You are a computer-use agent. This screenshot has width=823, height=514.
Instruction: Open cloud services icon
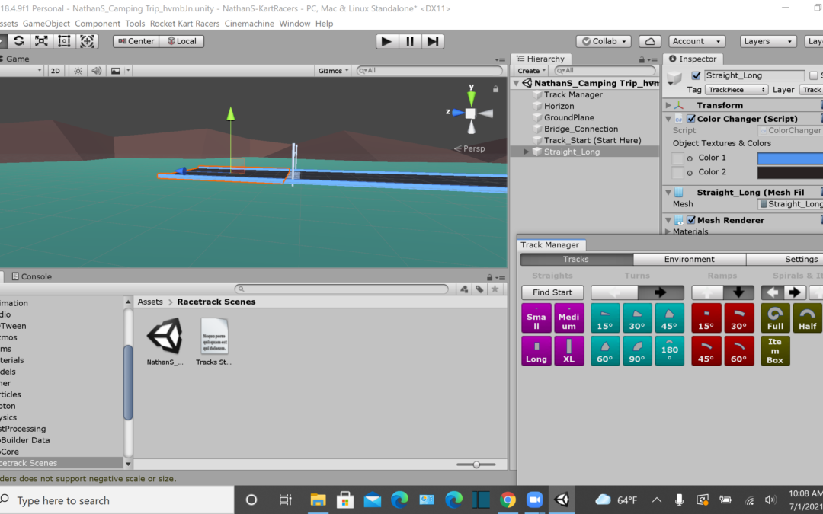coord(650,41)
